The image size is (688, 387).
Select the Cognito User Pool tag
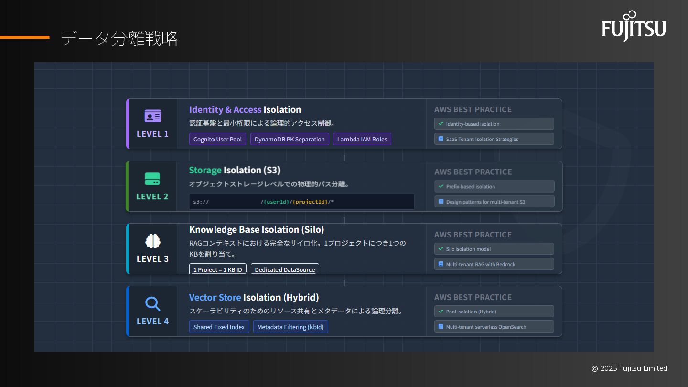click(x=218, y=139)
